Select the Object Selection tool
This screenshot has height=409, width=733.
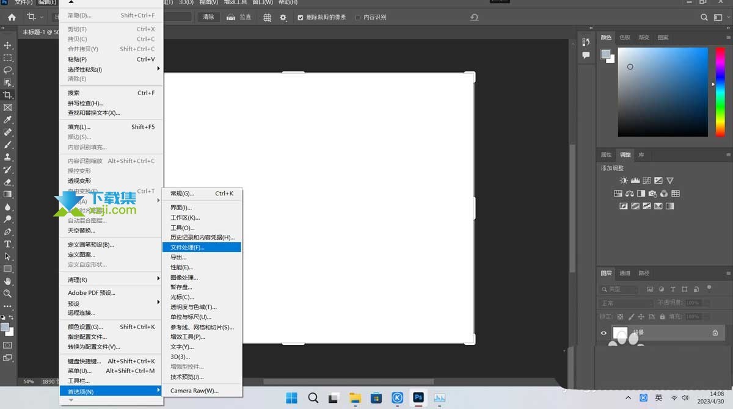point(8,82)
